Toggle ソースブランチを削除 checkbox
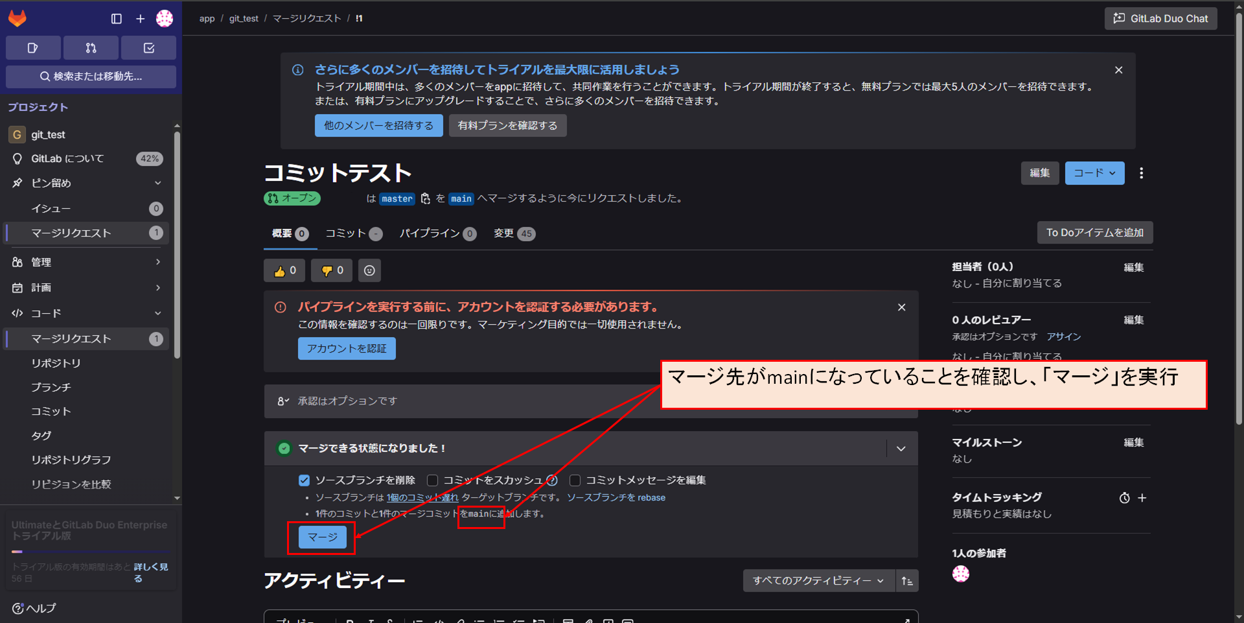The width and height of the screenshot is (1244, 623). 304,480
